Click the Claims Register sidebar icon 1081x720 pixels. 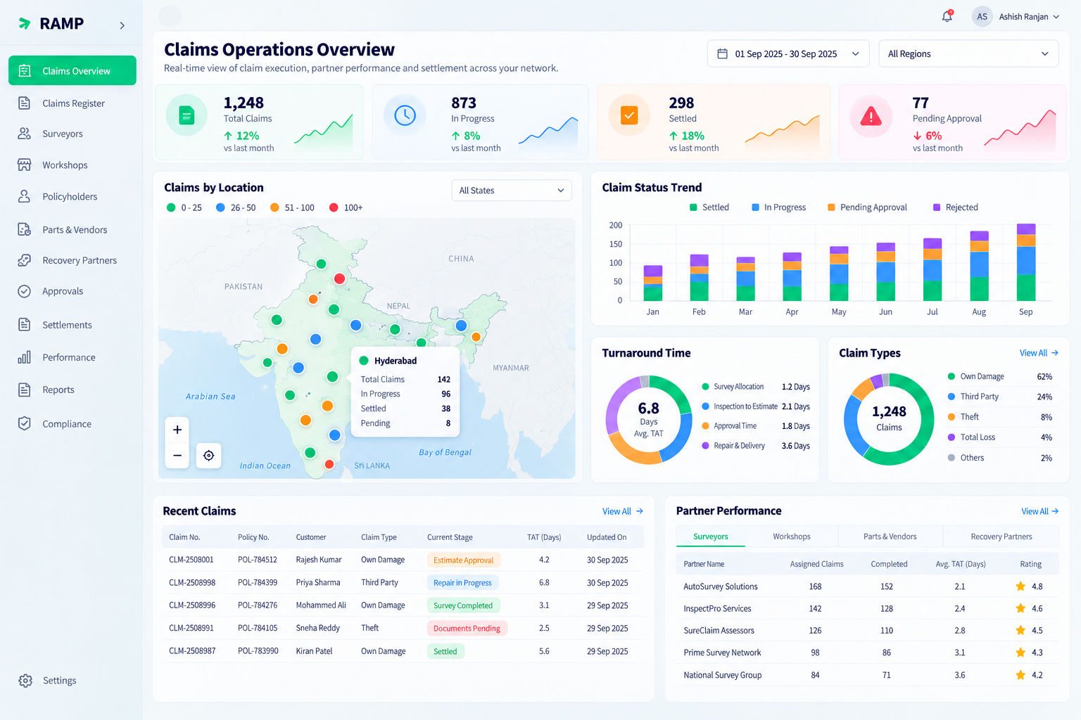[24, 103]
